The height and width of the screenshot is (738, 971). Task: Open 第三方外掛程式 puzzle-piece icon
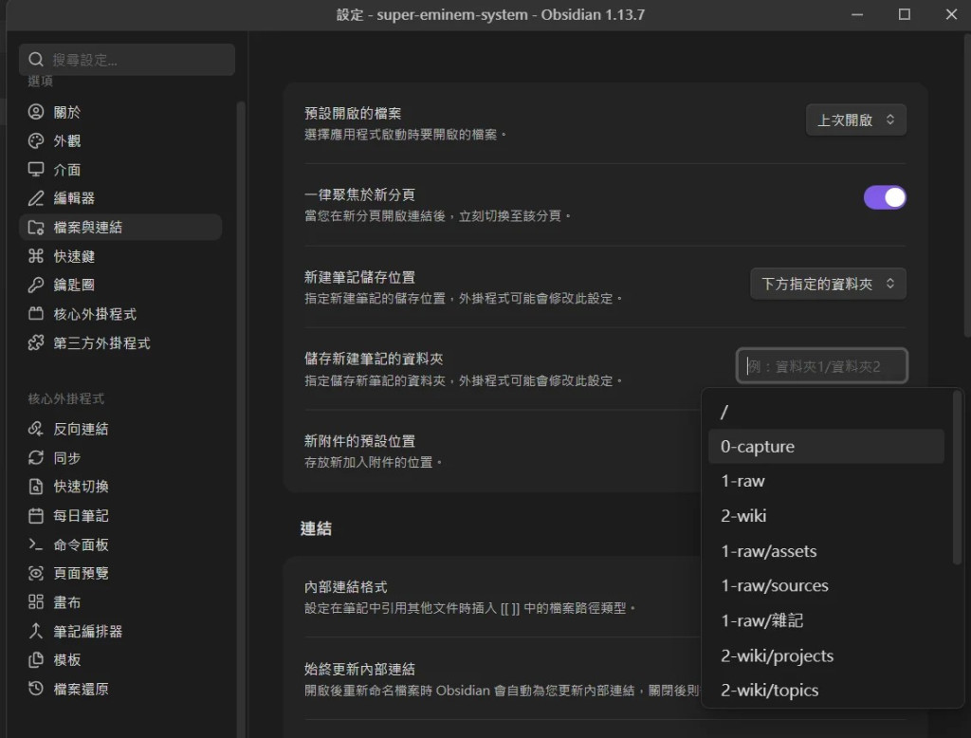tap(36, 342)
